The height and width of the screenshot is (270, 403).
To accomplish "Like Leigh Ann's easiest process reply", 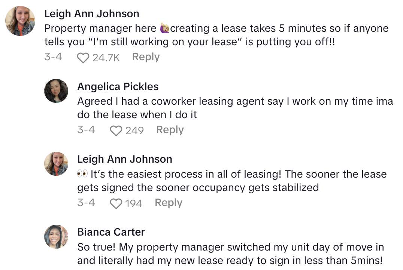I will pyautogui.click(x=116, y=203).
